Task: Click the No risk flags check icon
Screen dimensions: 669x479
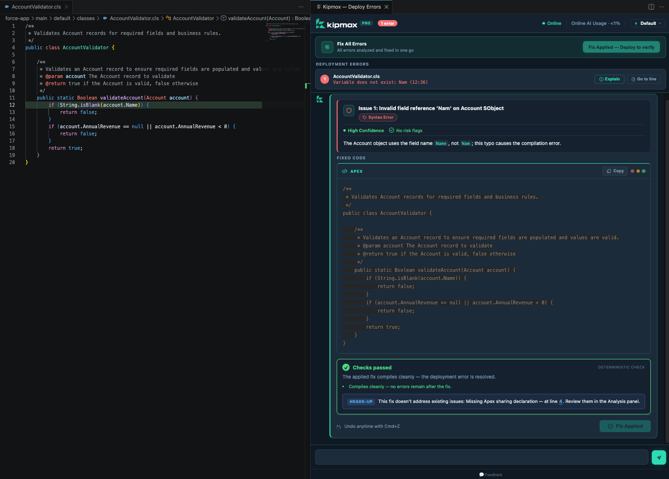Action: tap(392, 130)
